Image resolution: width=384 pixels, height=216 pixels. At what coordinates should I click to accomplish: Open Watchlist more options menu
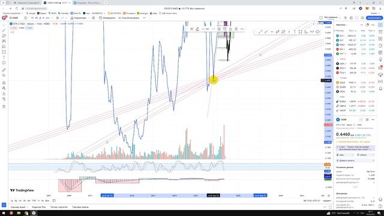(373, 25)
